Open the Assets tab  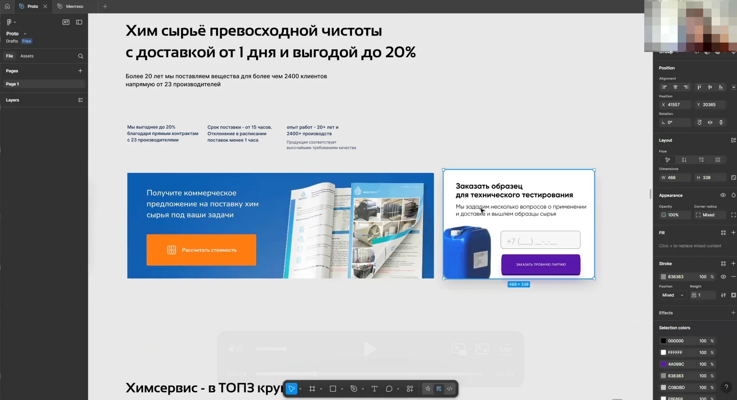(x=27, y=56)
